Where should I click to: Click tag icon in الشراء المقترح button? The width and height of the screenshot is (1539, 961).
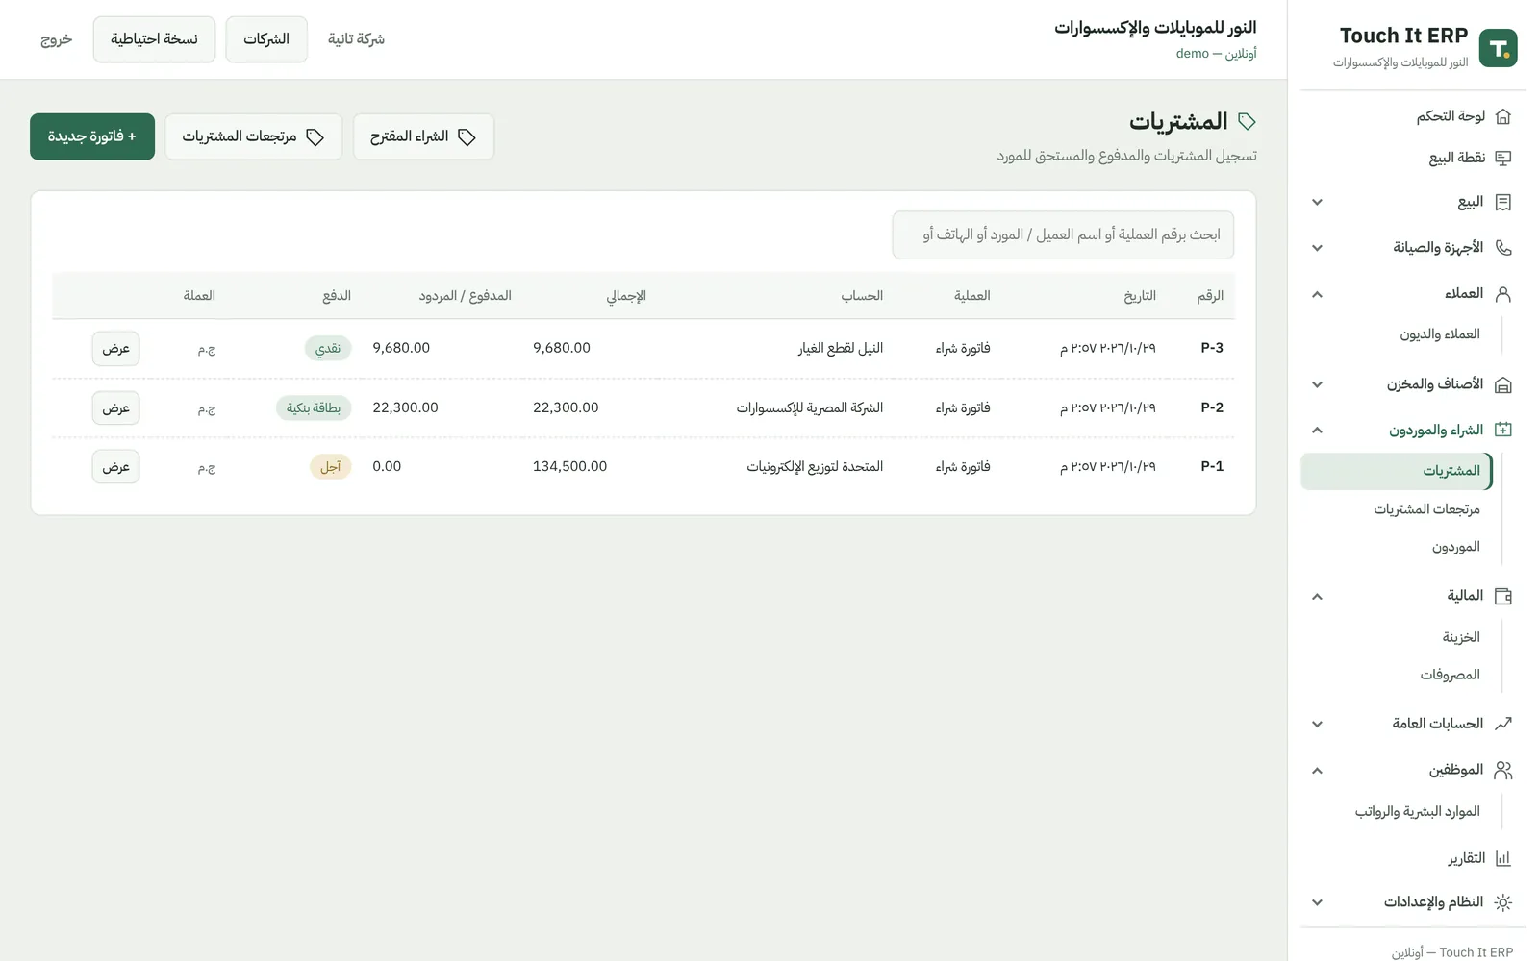pyautogui.click(x=467, y=137)
